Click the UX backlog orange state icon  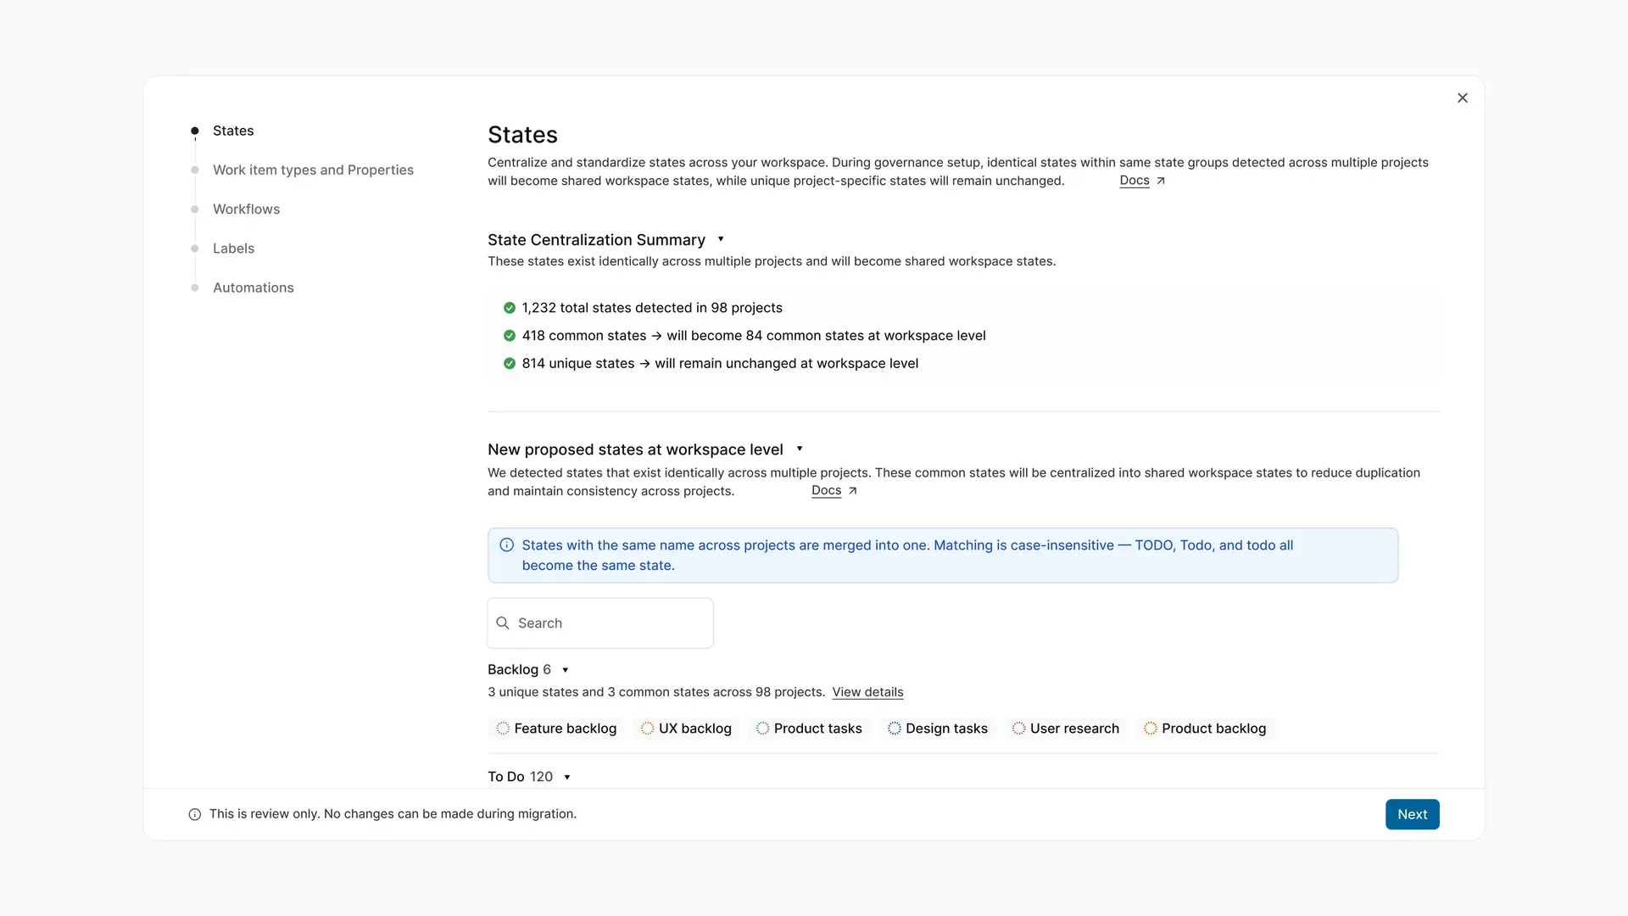click(648, 729)
